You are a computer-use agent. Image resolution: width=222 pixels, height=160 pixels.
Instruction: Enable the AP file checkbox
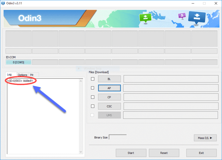(x=92, y=88)
